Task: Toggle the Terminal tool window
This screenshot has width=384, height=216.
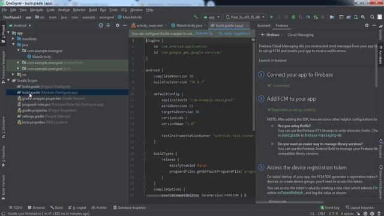Action: coord(36,208)
